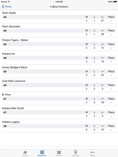The image size is (118, 157).
Task: Open the Indiana Ice team entry
Action: tap(59, 58)
